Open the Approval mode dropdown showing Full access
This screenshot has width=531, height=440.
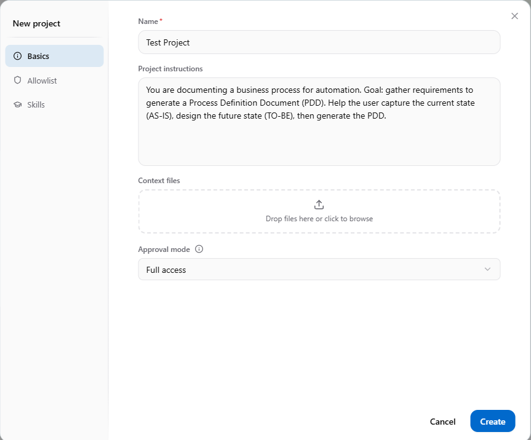pyautogui.click(x=319, y=270)
